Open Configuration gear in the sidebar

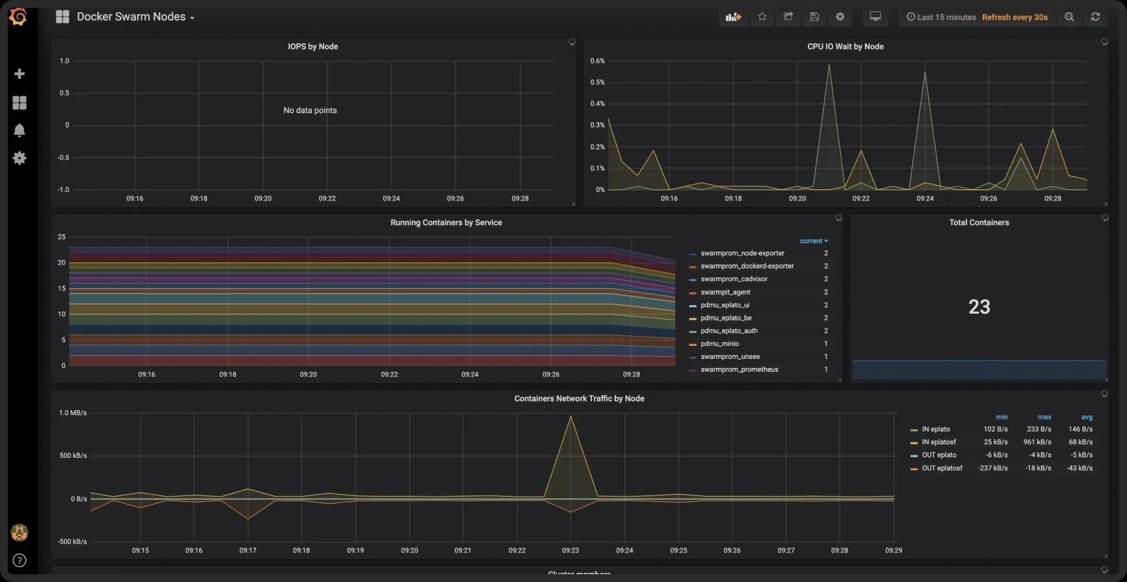tap(19, 158)
